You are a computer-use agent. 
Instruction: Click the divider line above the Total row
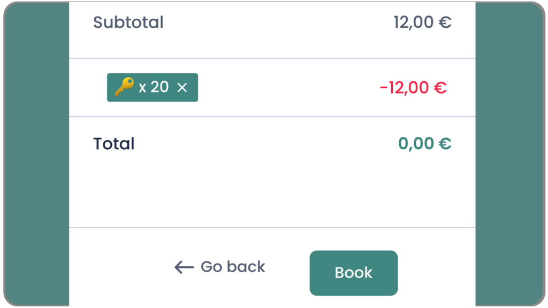(272, 117)
